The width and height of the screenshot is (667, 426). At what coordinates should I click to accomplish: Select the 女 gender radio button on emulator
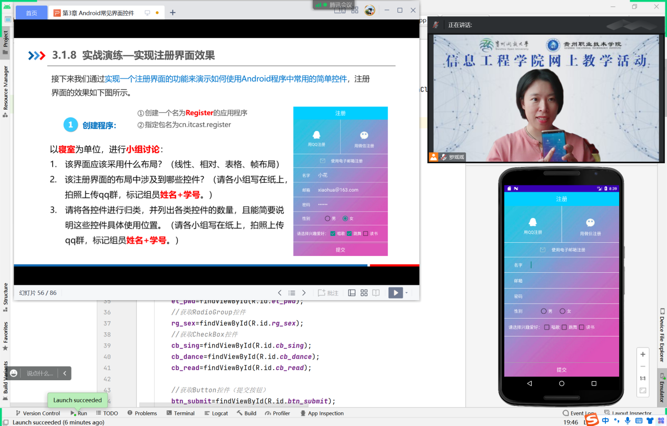click(x=563, y=311)
